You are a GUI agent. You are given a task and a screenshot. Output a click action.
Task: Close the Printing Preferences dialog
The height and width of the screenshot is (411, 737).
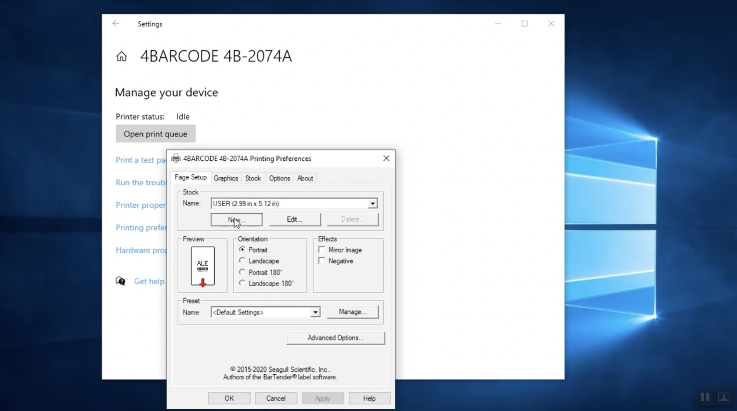(386, 158)
